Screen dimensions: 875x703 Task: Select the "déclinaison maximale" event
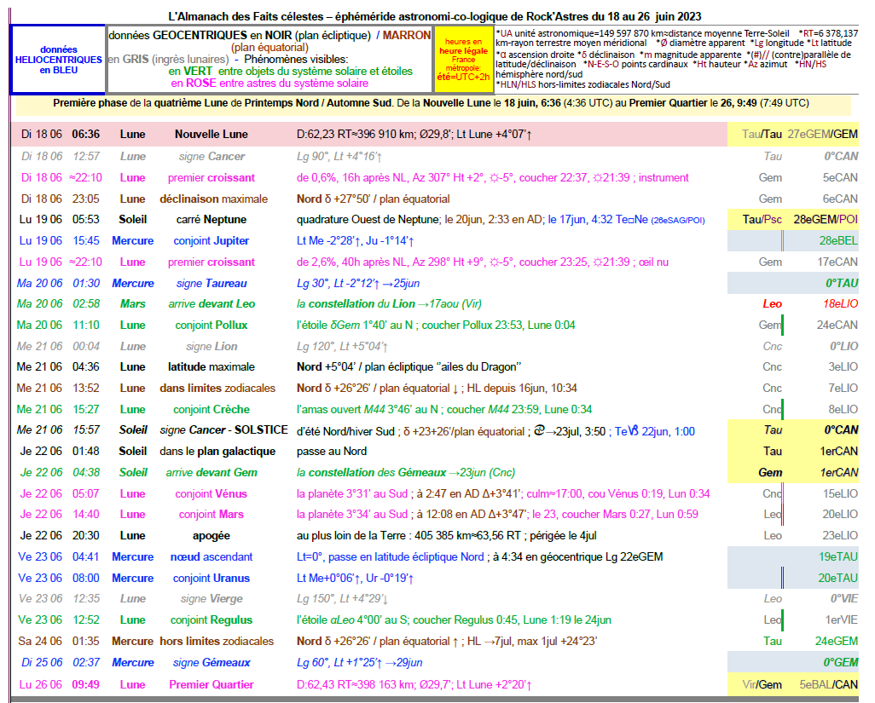coord(214,199)
